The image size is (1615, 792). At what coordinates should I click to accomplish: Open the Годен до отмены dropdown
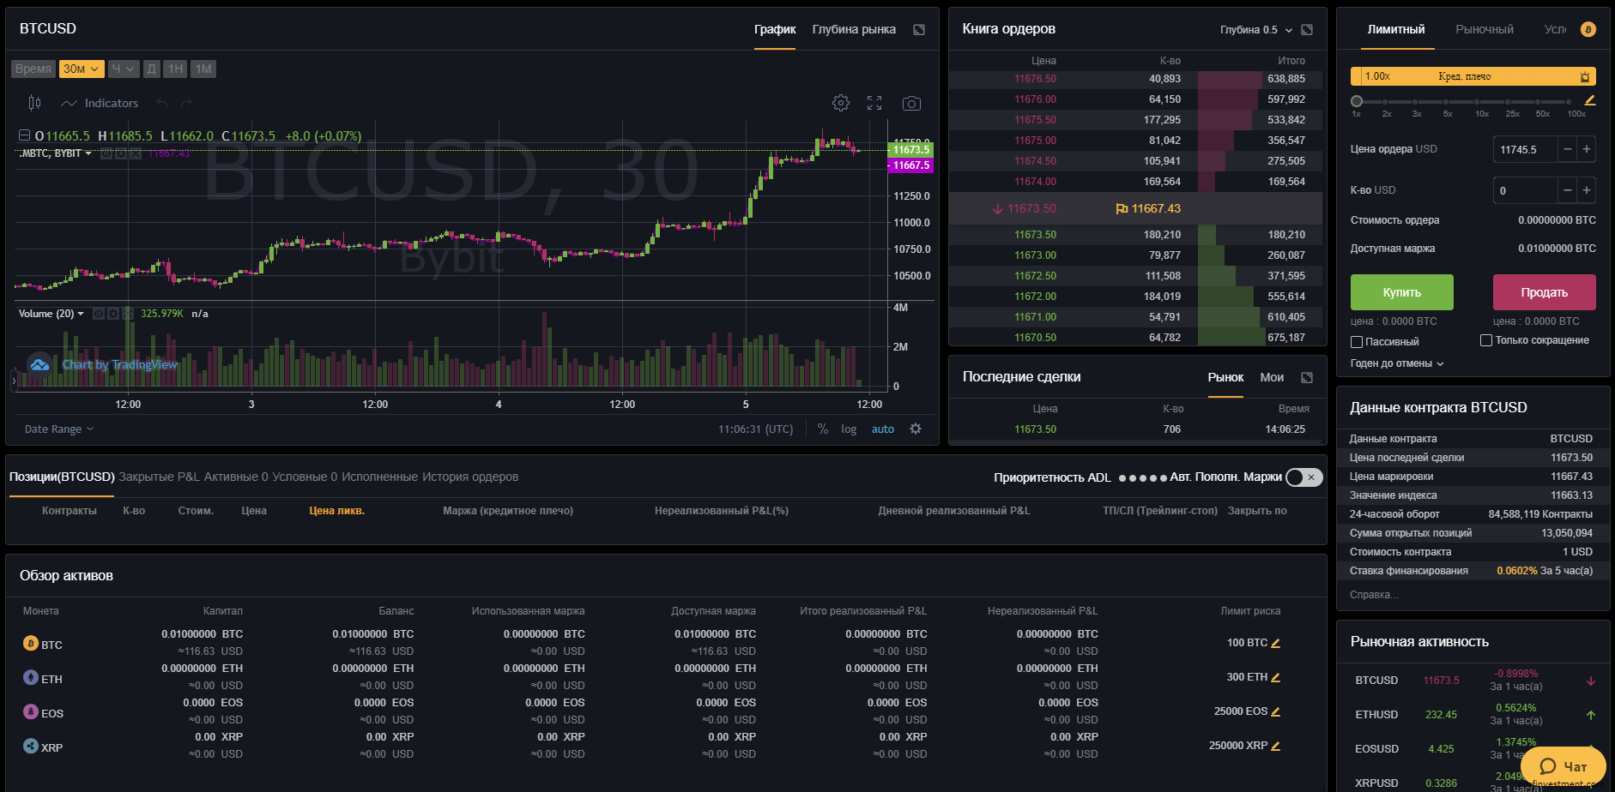point(1397,363)
